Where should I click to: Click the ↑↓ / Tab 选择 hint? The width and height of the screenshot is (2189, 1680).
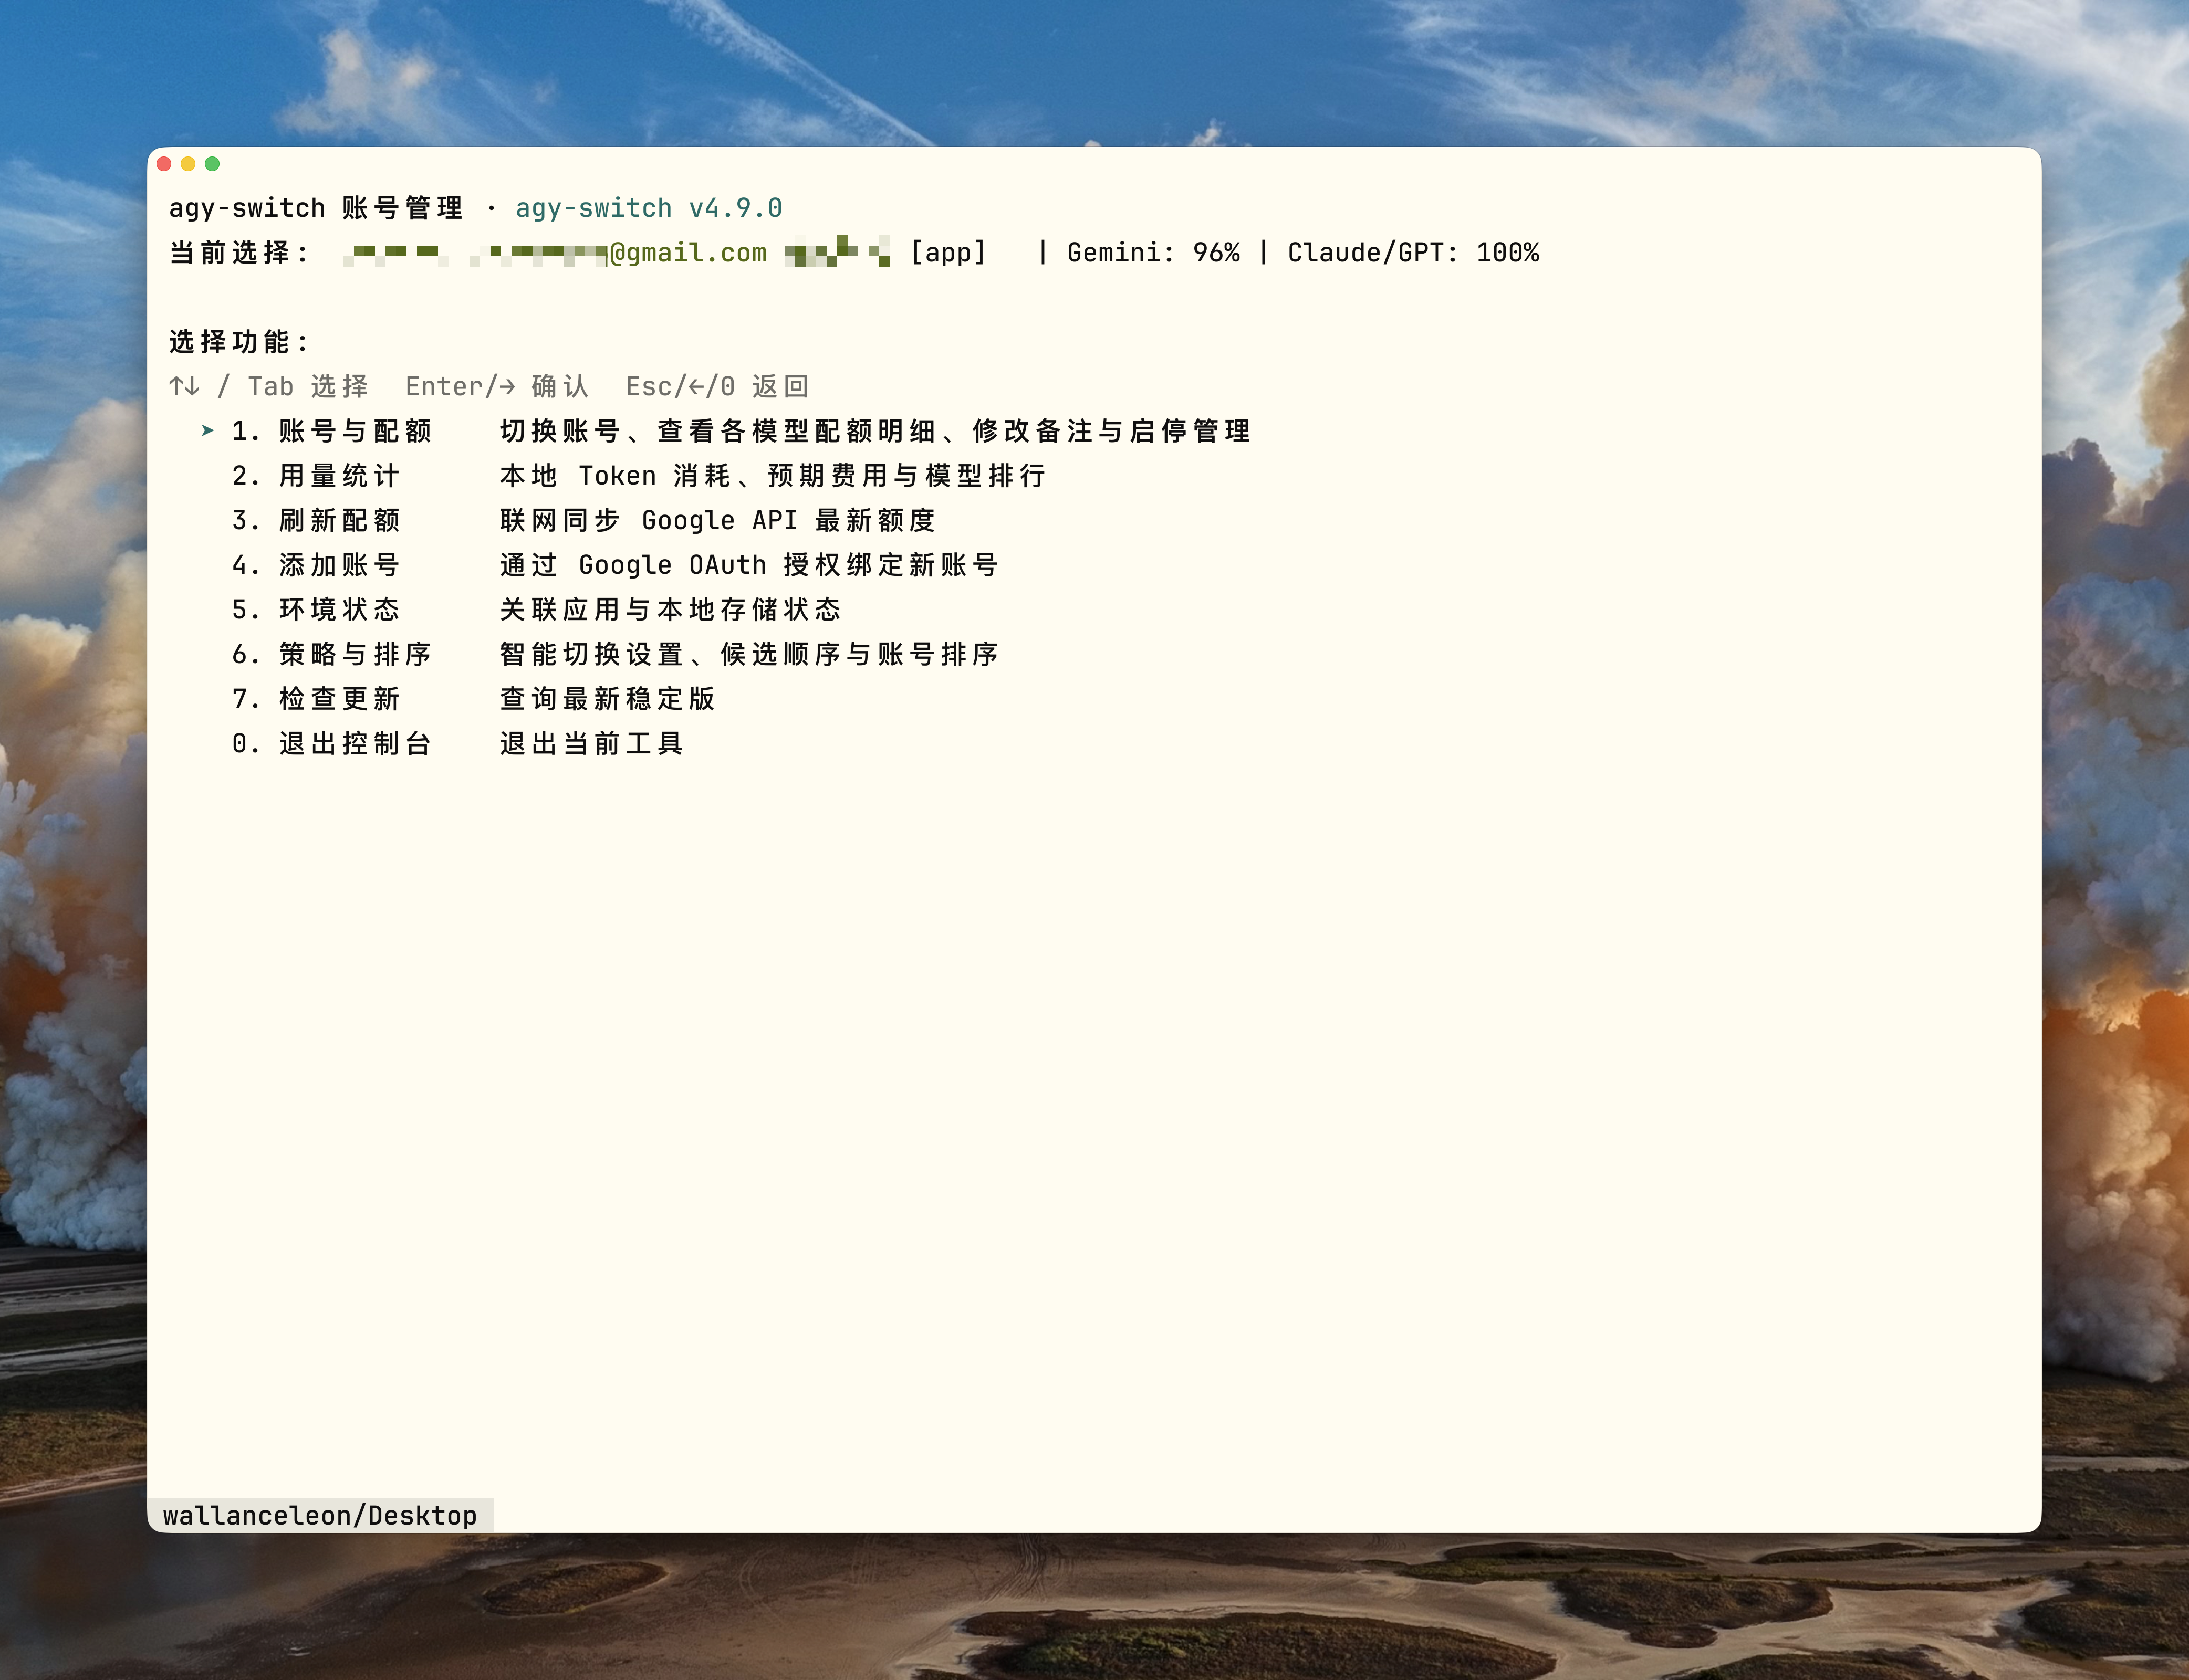(268, 387)
